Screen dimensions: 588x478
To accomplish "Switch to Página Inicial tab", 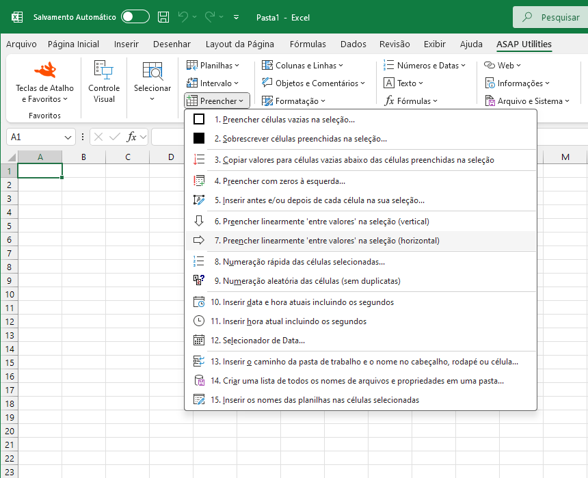I will coord(74,44).
